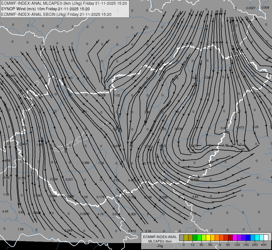The width and height of the screenshot is (272, 250).
Task: Click the map value 0.534
Action: point(178,129)
